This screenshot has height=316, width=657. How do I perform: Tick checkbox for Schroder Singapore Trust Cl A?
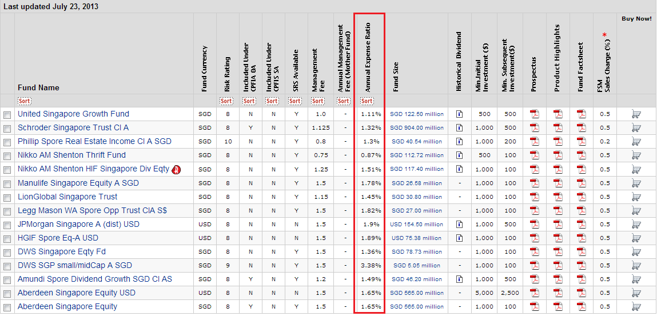pos(7,129)
